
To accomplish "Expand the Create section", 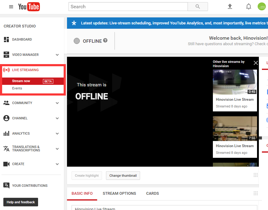I will tap(57, 164).
